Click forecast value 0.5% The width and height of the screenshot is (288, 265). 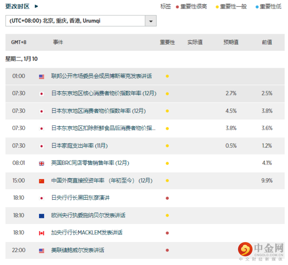[x=231, y=146]
